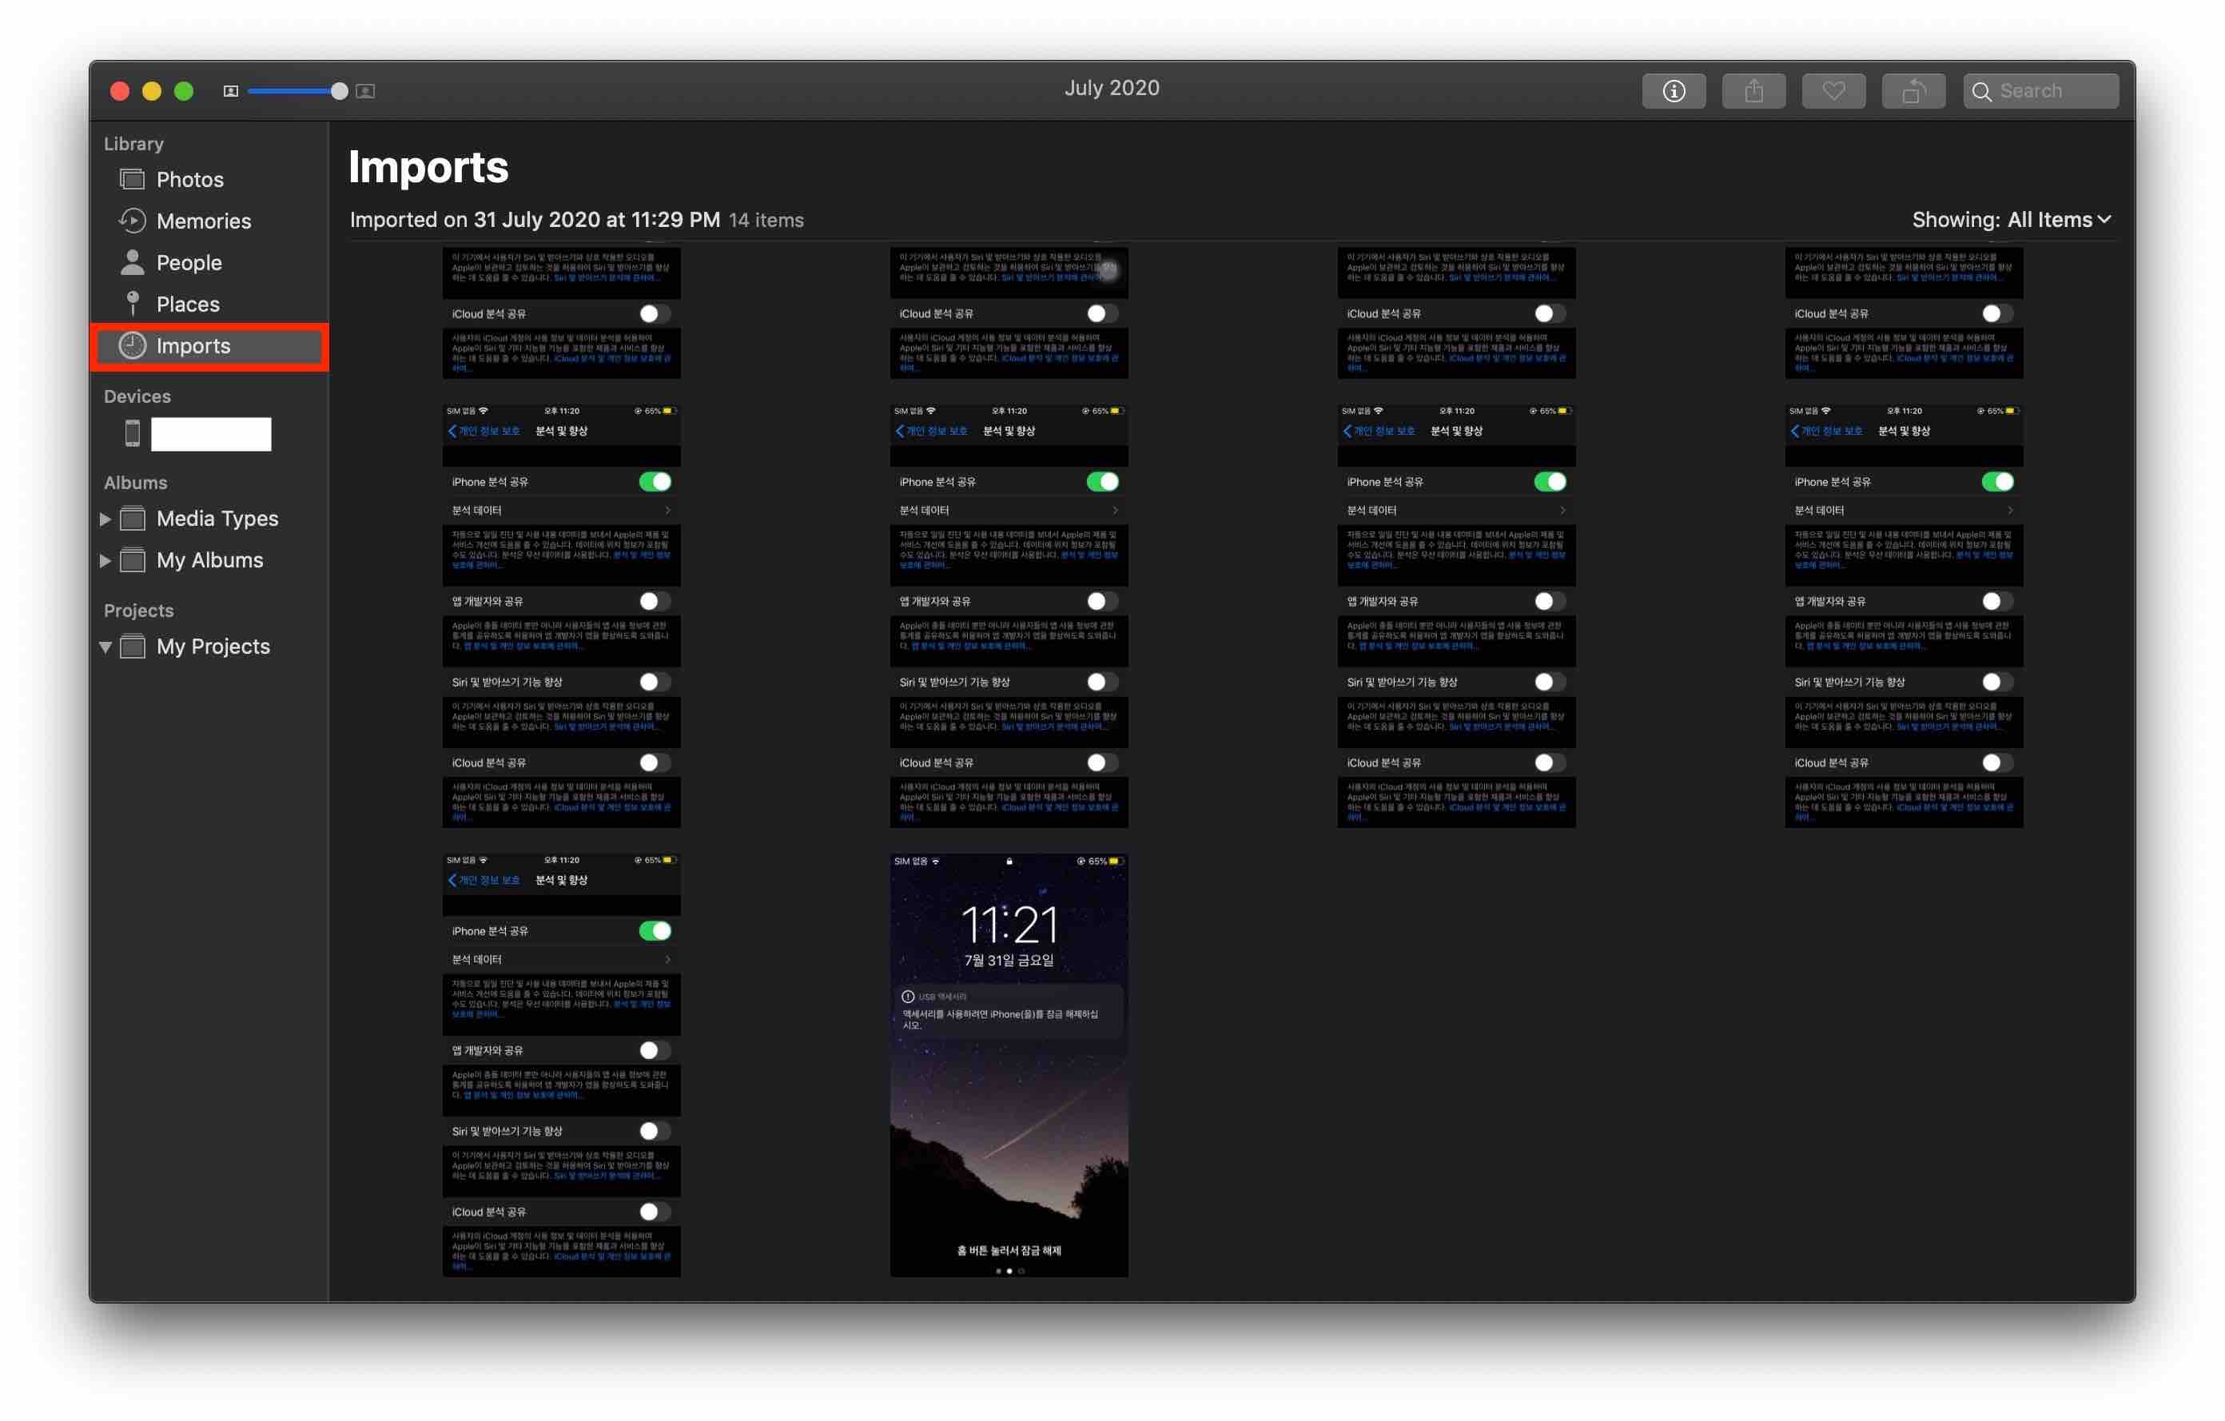2225x1421 pixels.
Task: Click the iPhone device icon in sidebar
Action: pyautogui.click(x=133, y=433)
